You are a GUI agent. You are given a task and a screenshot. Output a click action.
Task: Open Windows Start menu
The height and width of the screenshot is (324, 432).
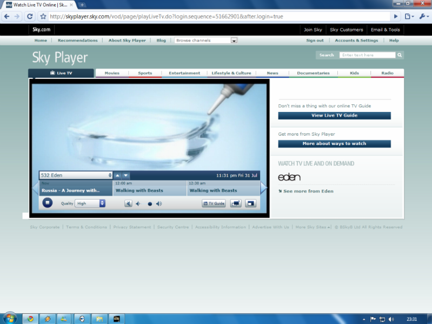click(10, 319)
